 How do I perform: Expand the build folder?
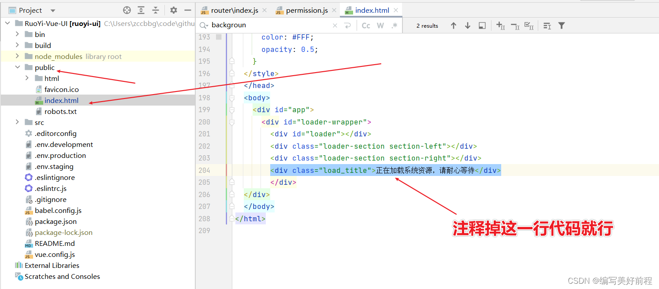17,45
